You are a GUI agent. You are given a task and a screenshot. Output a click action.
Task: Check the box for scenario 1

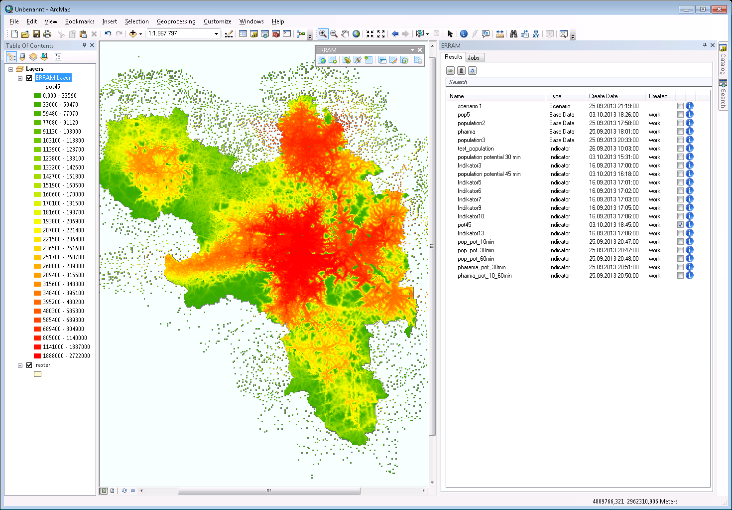click(680, 106)
